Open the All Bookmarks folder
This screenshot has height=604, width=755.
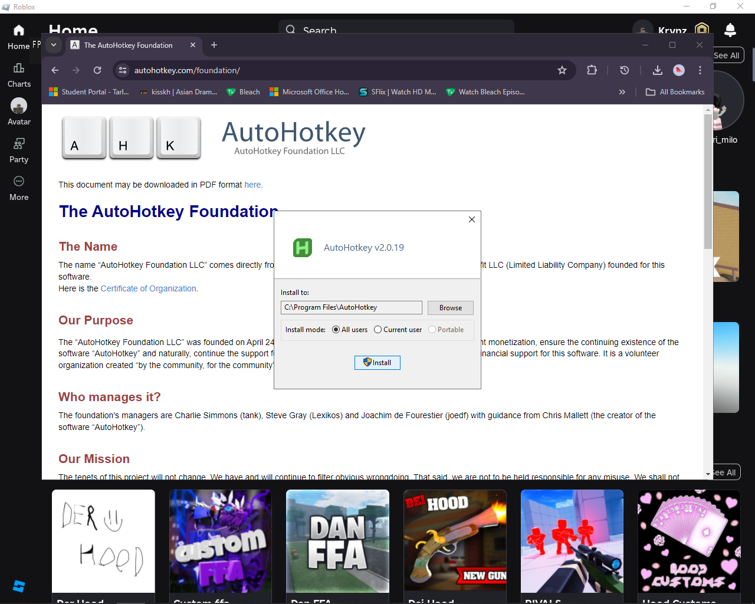(675, 92)
